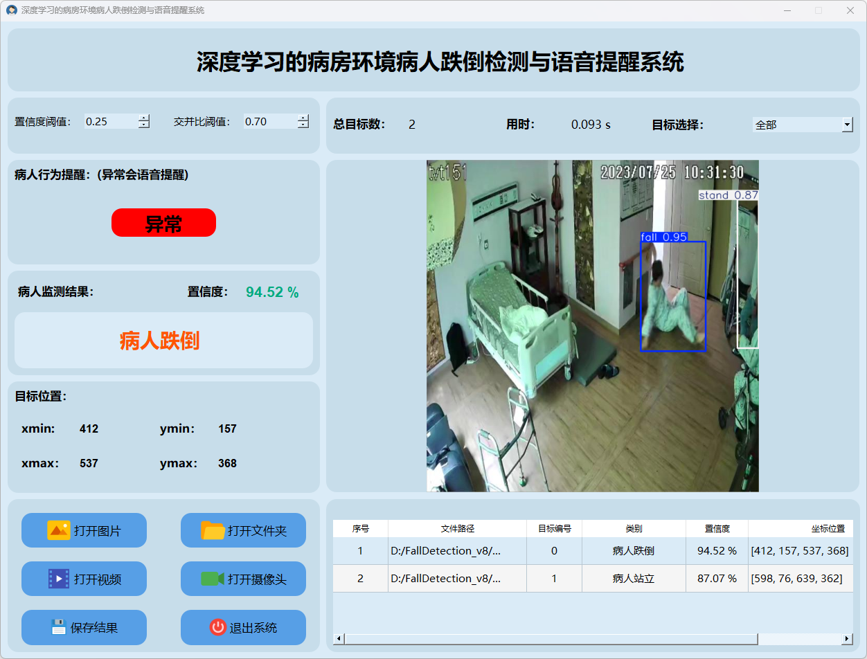Click the application icon in title bar
This screenshot has height=659, width=867.
click(11, 10)
